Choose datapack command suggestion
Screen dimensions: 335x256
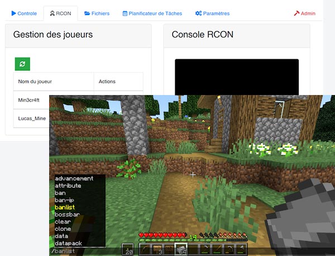click(x=68, y=243)
